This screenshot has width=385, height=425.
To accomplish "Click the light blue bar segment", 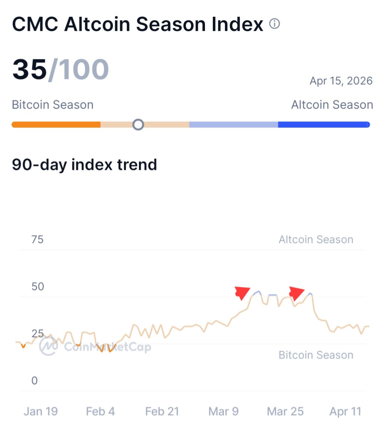I will point(233,125).
